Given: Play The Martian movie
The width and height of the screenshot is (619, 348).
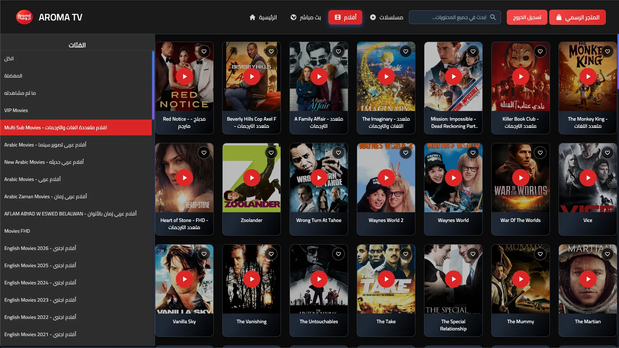Looking at the screenshot, I should 588,279.
